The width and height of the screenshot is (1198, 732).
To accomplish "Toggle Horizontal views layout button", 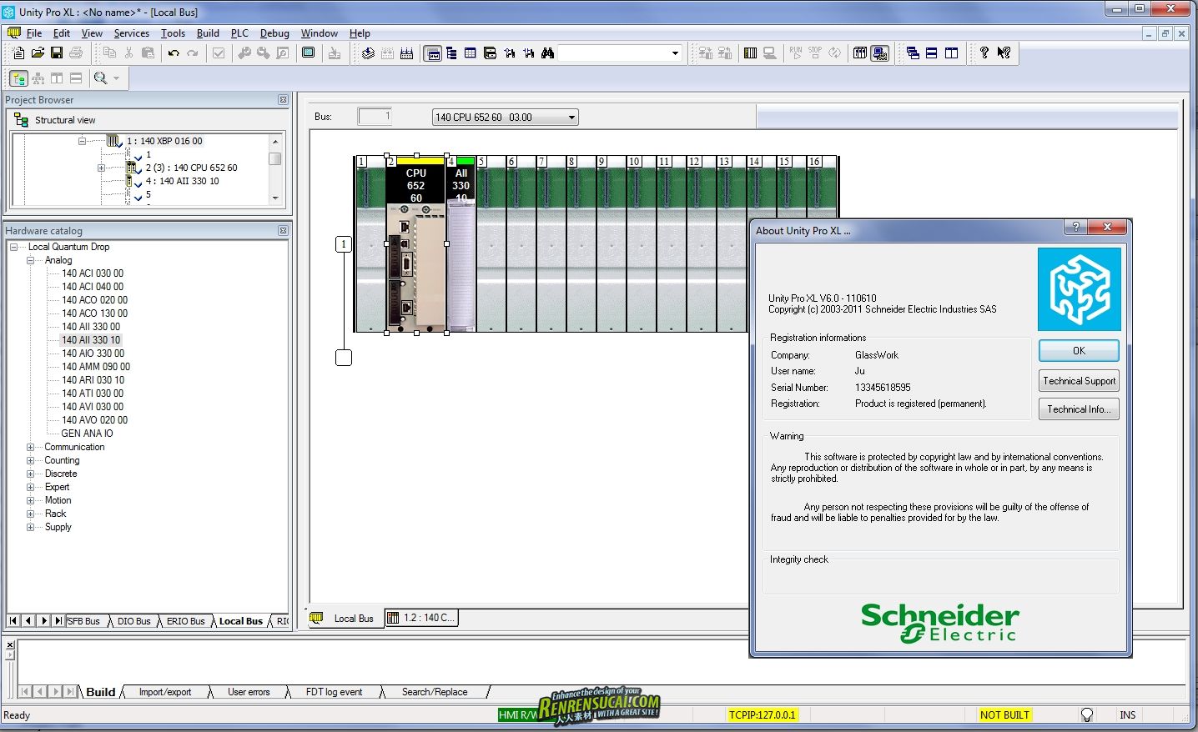I will [76, 78].
